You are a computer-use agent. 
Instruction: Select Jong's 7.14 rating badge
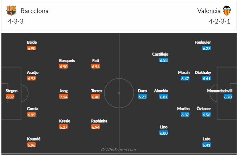pos(63,97)
